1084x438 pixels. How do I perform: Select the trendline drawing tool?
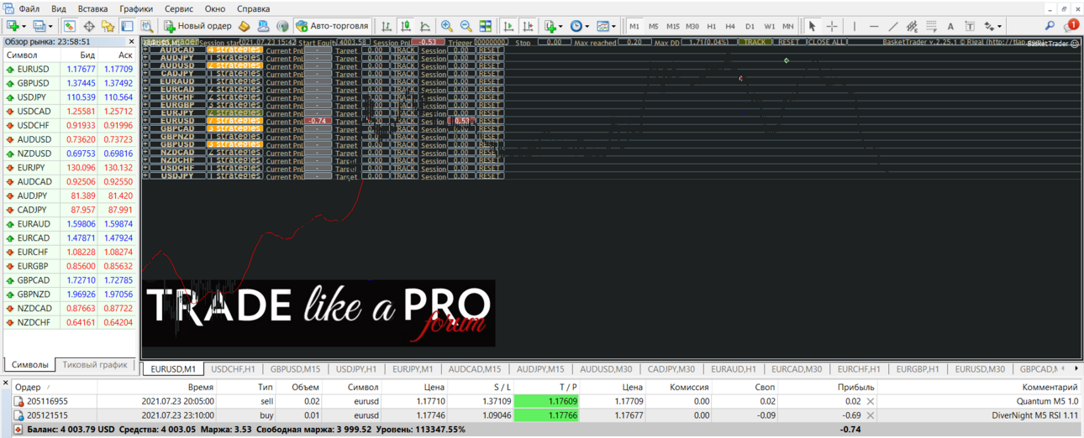click(893, 26)
